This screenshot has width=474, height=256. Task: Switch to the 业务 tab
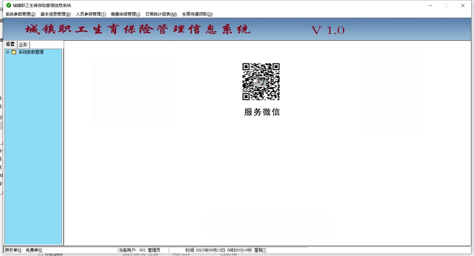23,45
